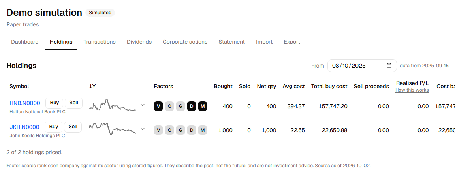The image size is (455, 175).
Task: Click the Avg cost column header
Action: (294, 87)
